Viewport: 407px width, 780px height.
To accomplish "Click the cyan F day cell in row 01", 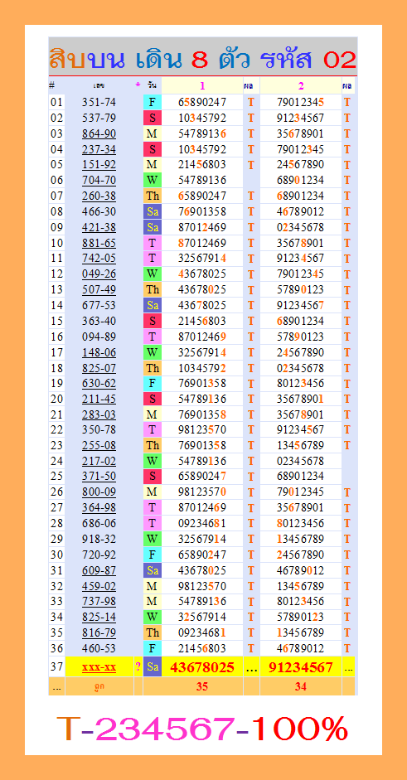I will coord(153,103).
